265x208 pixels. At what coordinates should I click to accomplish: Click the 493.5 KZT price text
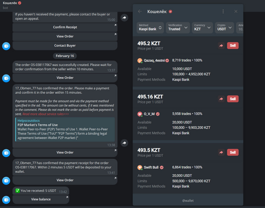(x=149, y=150)
